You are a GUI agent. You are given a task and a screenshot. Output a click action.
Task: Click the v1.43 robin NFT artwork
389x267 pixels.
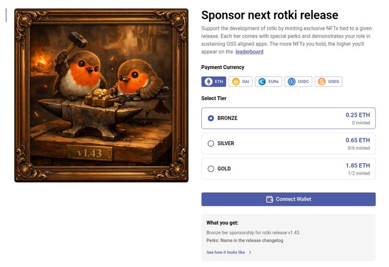pyautogui.click(x=101, y=95)
